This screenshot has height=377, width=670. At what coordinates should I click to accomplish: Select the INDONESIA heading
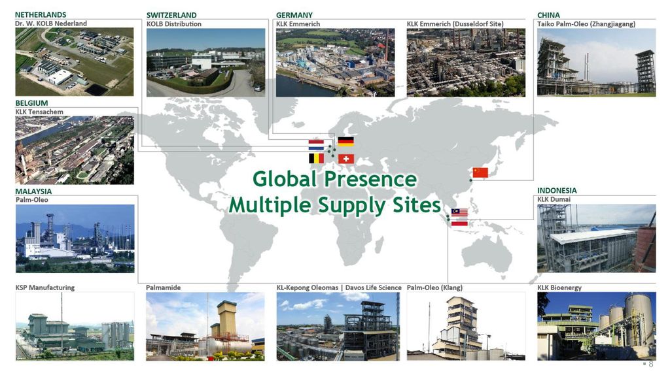pos(557,191)
